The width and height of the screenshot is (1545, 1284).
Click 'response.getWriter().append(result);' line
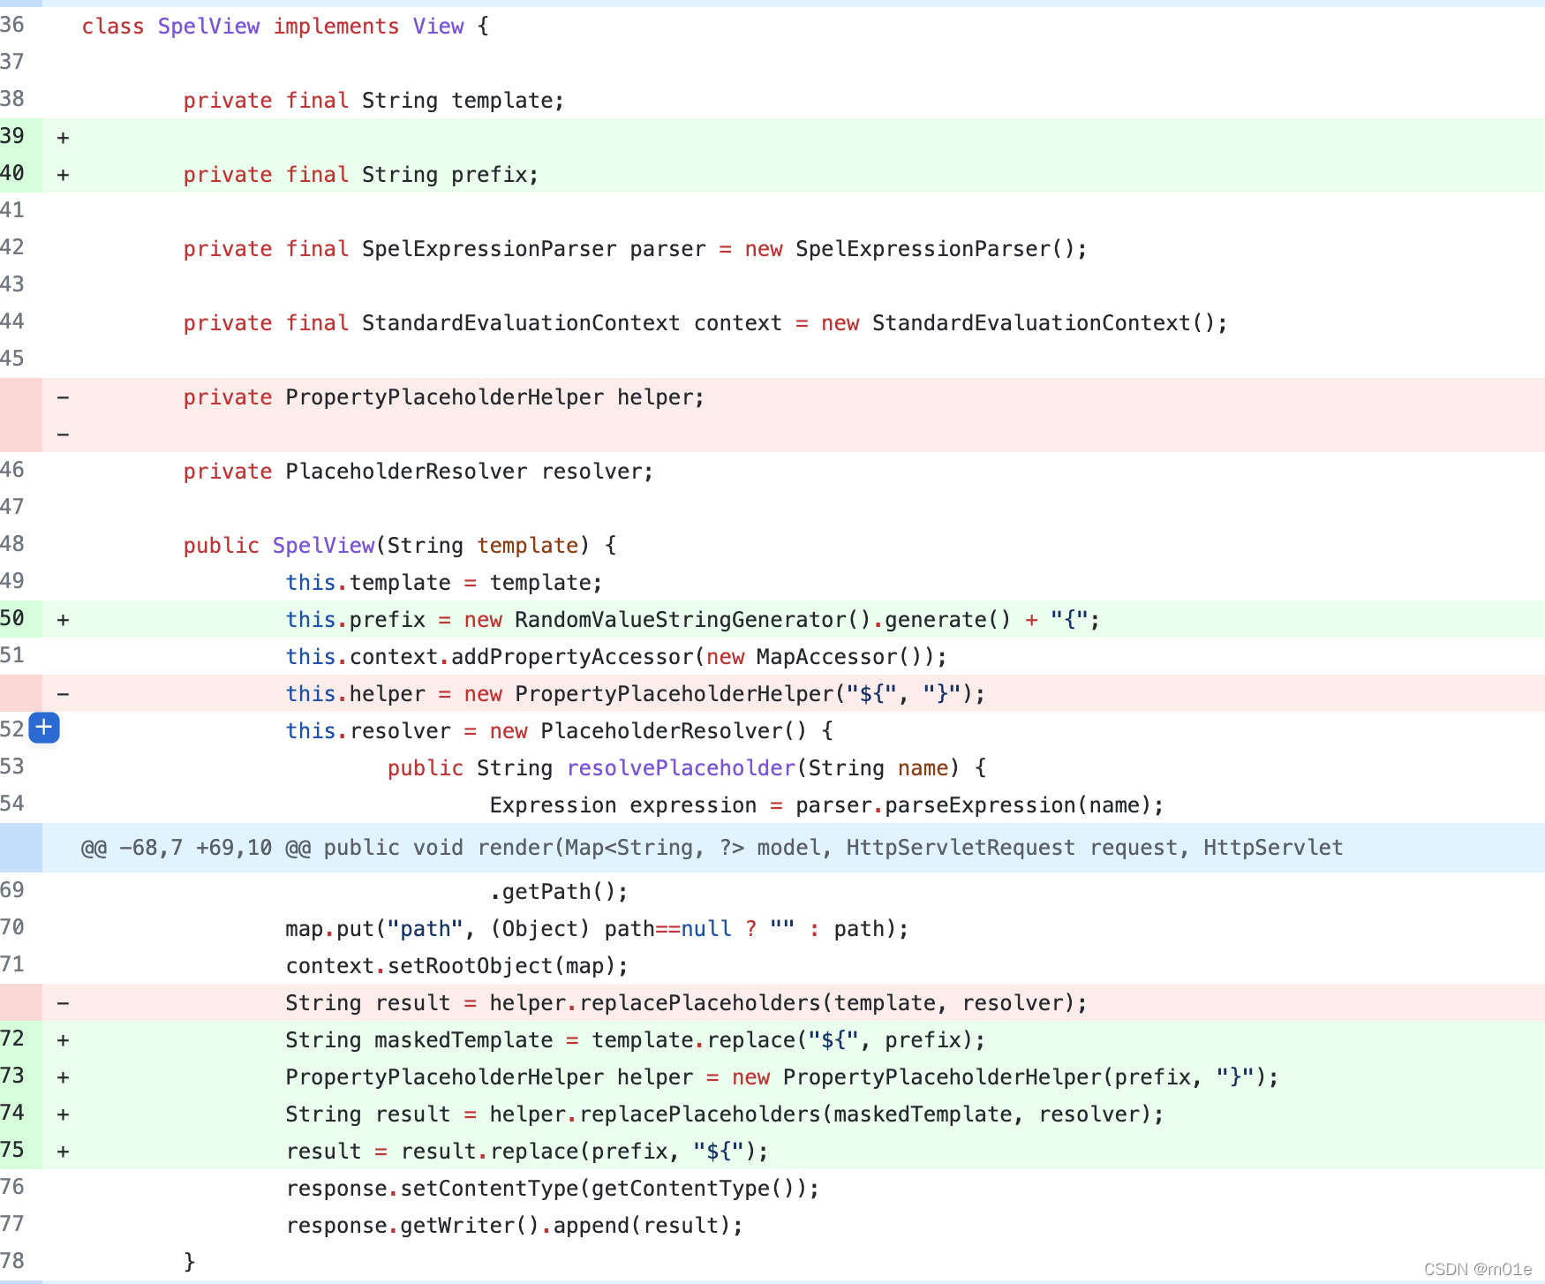tap(515, 1226)
